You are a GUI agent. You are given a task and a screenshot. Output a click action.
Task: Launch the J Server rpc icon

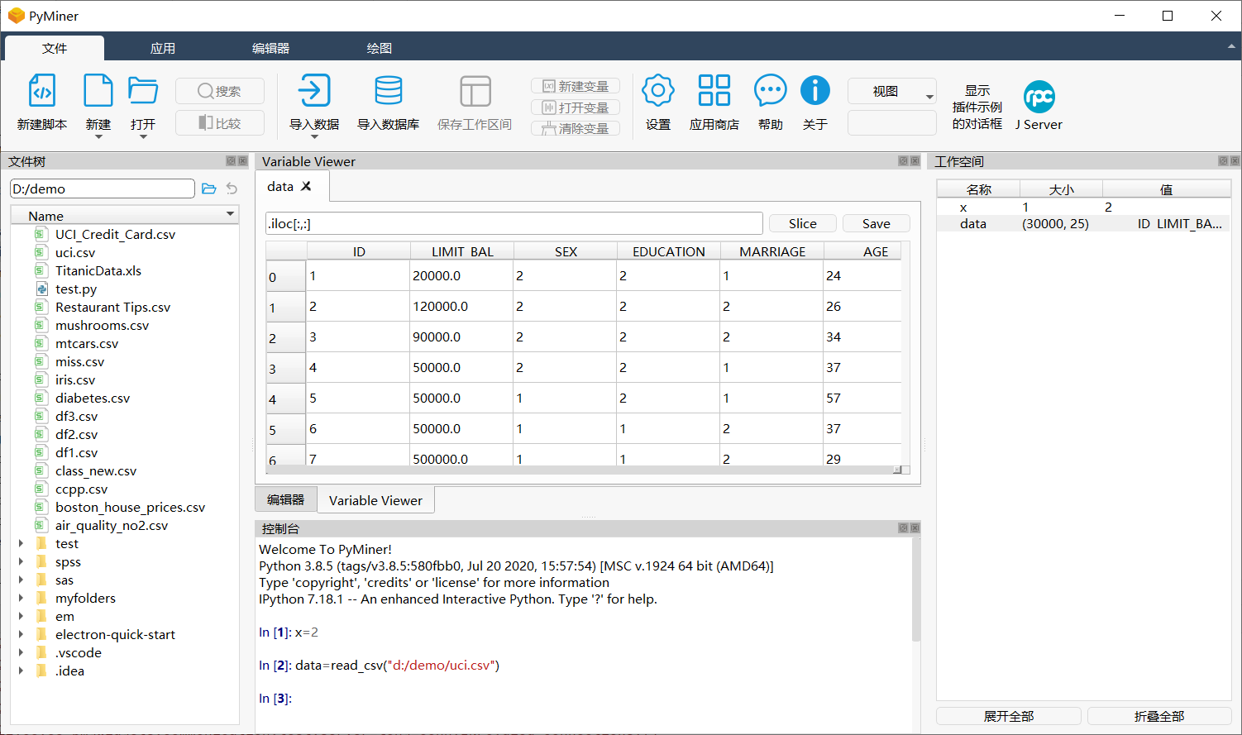[x=1039, y=97]
